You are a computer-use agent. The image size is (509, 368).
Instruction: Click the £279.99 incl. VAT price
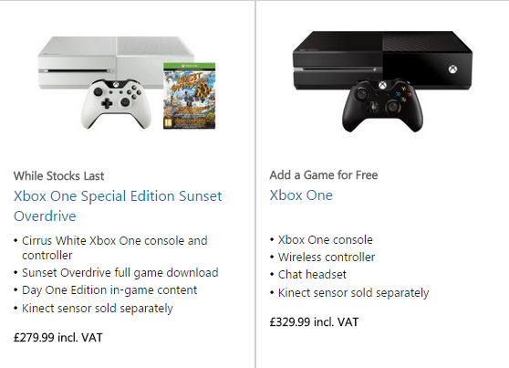[58, 338]
